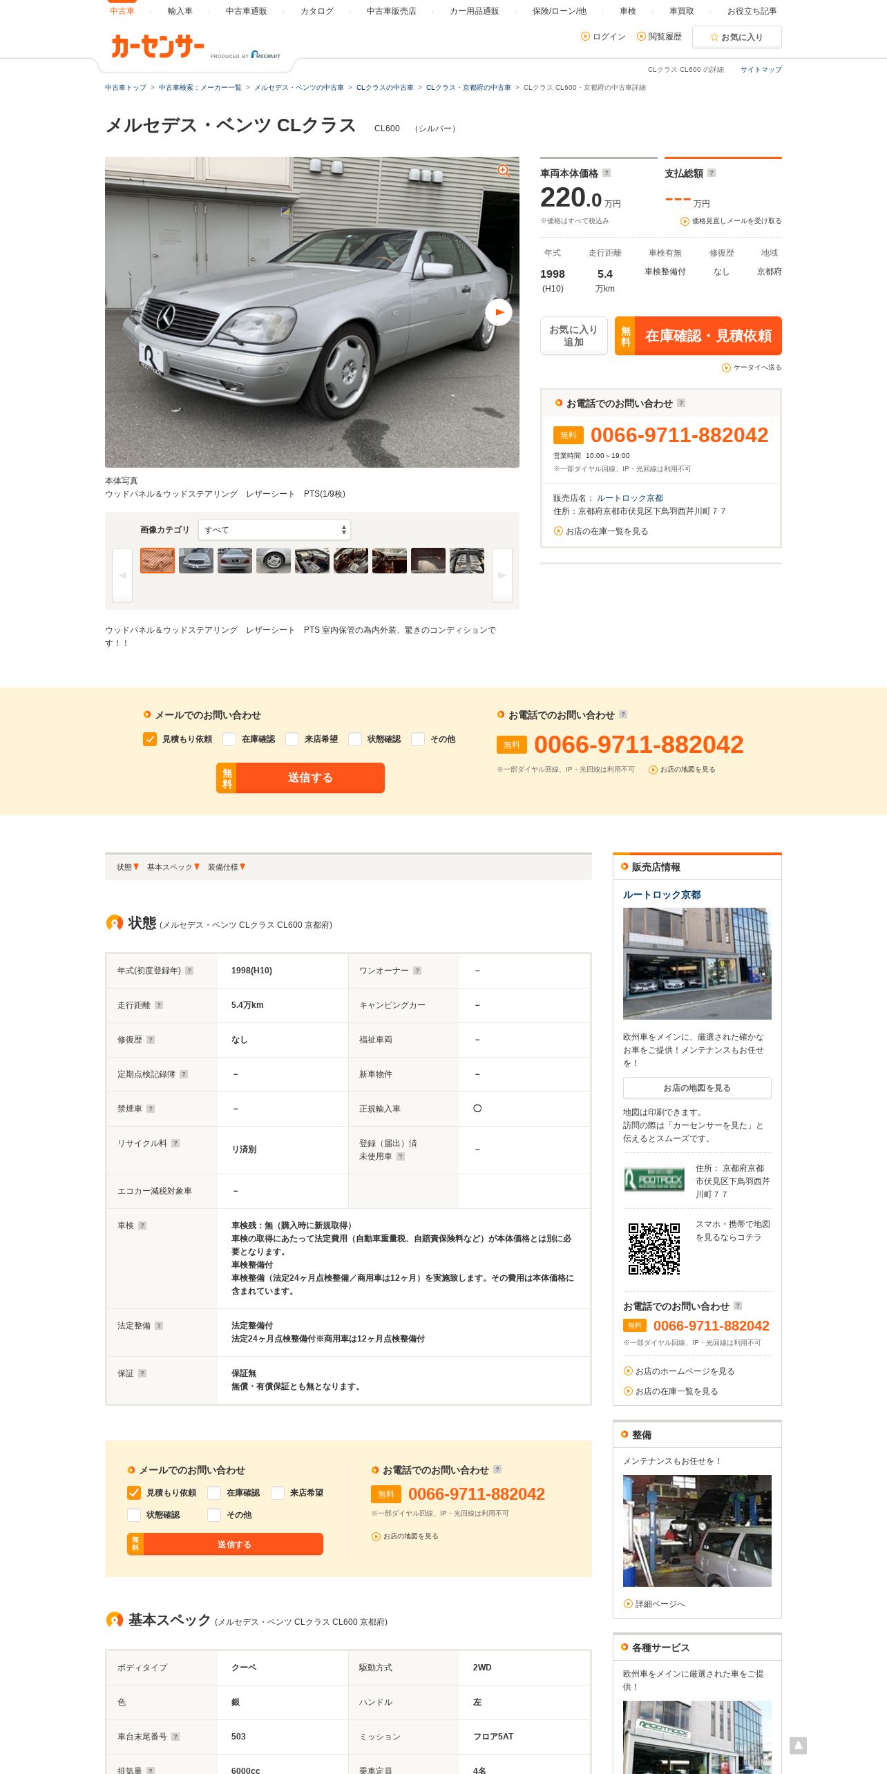Open ルートロック京都 link in phone inquiry box
The width and height of the screenshot is (887, 1774).
[x=630, y=498]
